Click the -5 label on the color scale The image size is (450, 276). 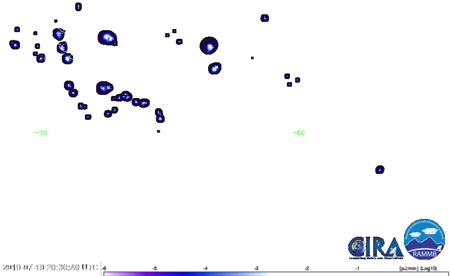click(155, 268)
